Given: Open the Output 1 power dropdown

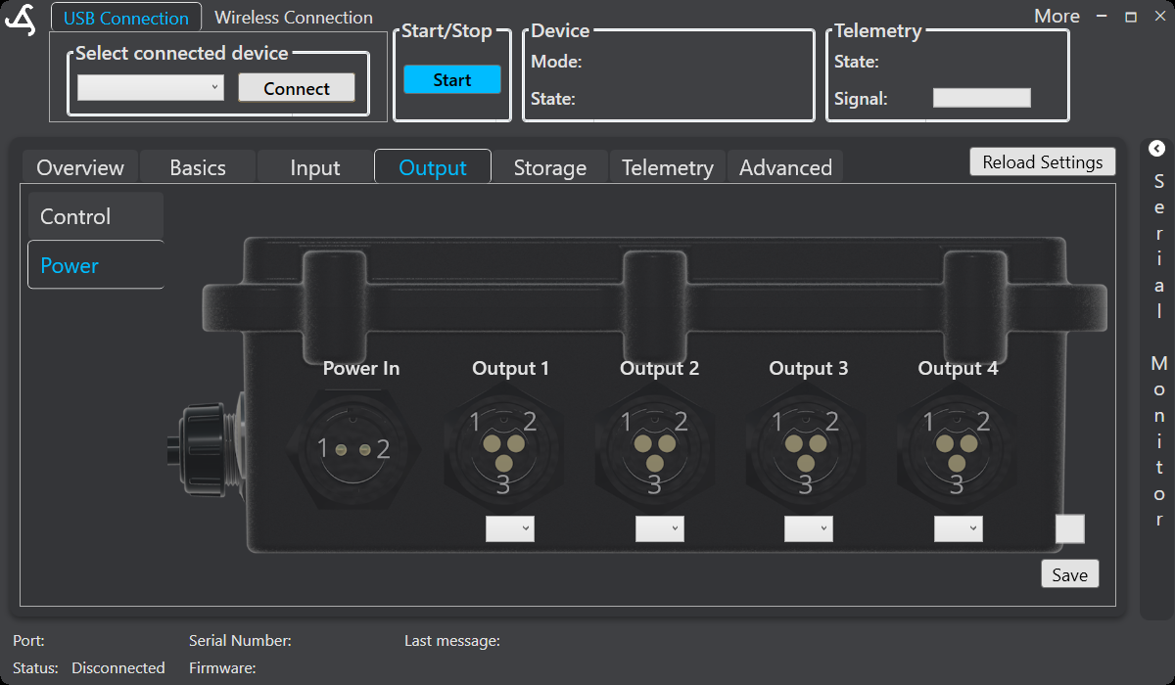Looking at the screenshot, I should [x=510, y=529].
